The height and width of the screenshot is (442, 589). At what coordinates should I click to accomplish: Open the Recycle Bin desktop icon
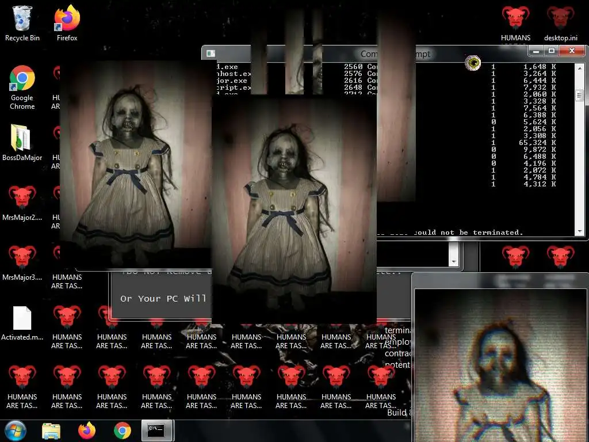point(22,23)
